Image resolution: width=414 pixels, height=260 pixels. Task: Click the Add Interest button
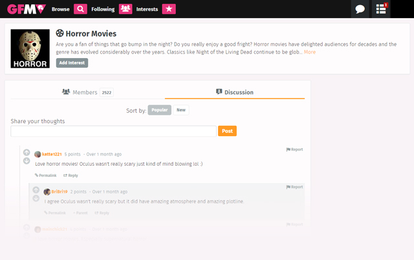72,63
